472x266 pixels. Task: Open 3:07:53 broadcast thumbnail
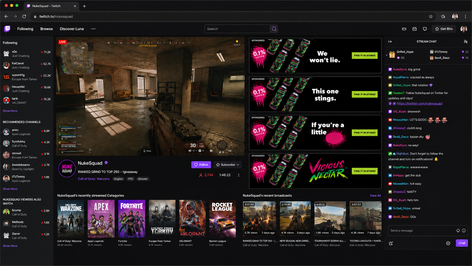point(366,219)
